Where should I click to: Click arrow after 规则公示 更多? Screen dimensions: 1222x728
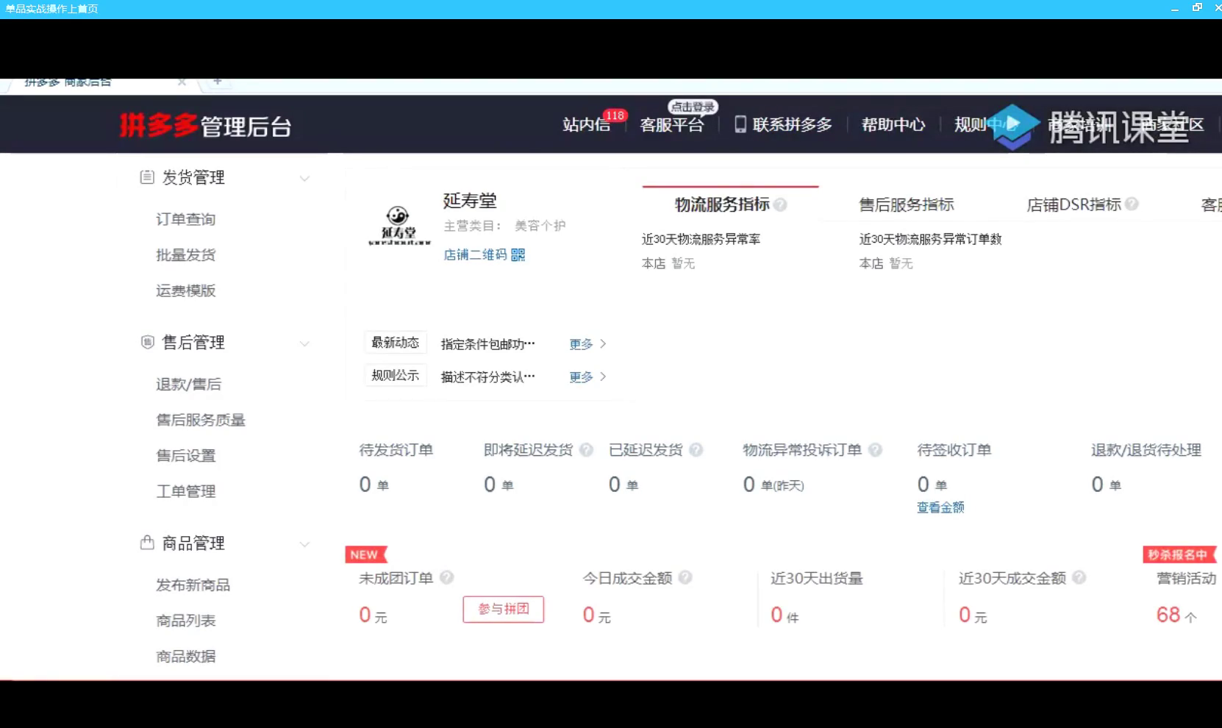(x=603, y=377)
